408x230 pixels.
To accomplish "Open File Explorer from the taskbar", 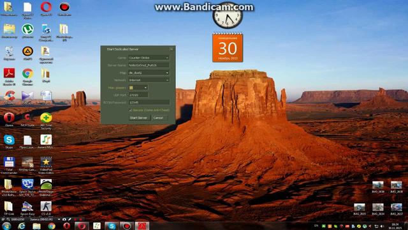I will pos(36,226).
